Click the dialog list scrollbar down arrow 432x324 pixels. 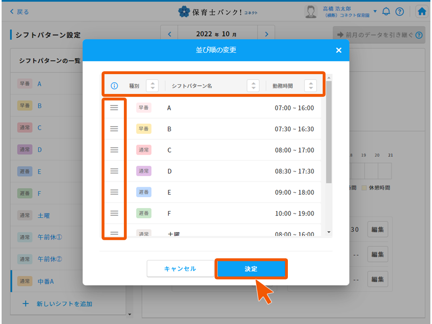point(329,232)
